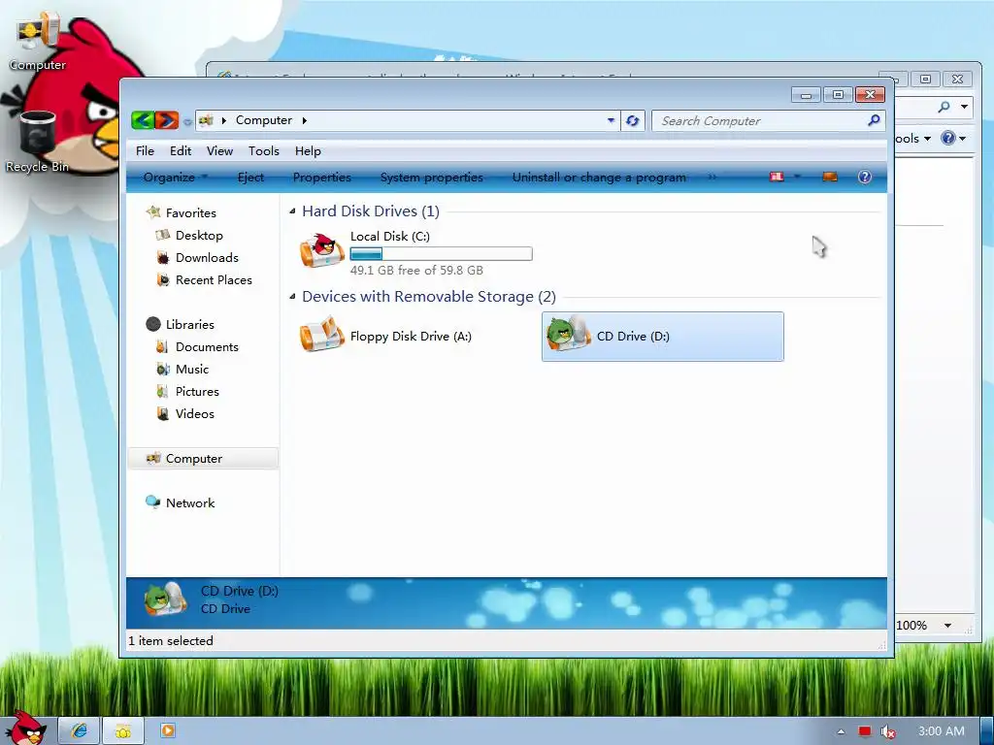Collapse the Hard Disk Drives group

coord(292,211)
